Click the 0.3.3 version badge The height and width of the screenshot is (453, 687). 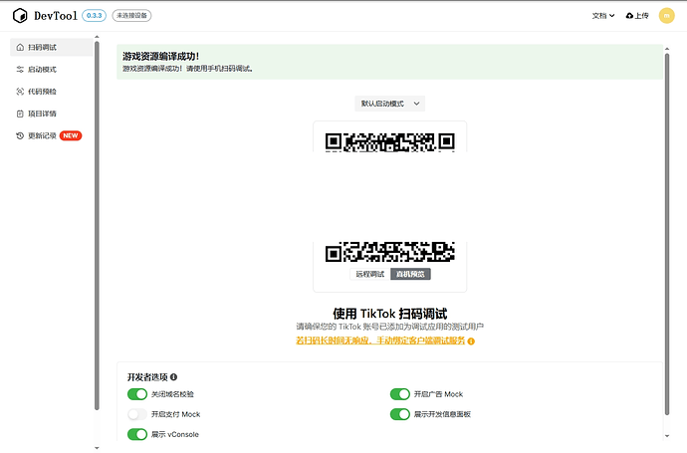pyautogui.click(x=95, y=15)
